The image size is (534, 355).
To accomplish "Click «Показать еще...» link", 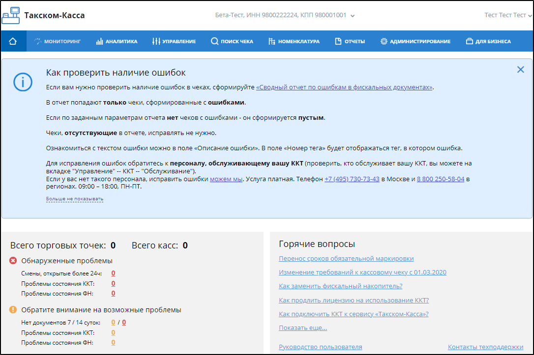I will click(x=303, y=328).
